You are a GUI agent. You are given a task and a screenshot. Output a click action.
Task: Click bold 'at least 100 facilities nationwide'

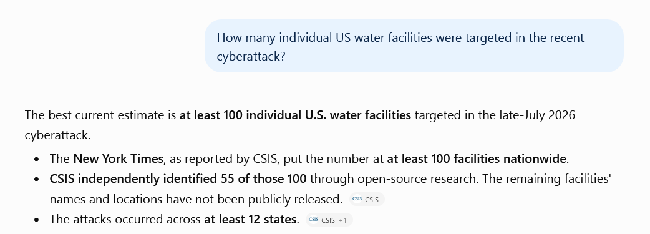tap(477, 159)
